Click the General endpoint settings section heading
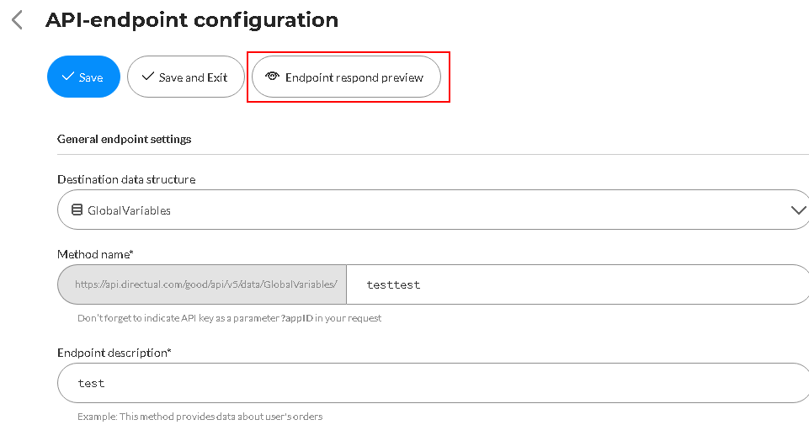 [125, 139]
